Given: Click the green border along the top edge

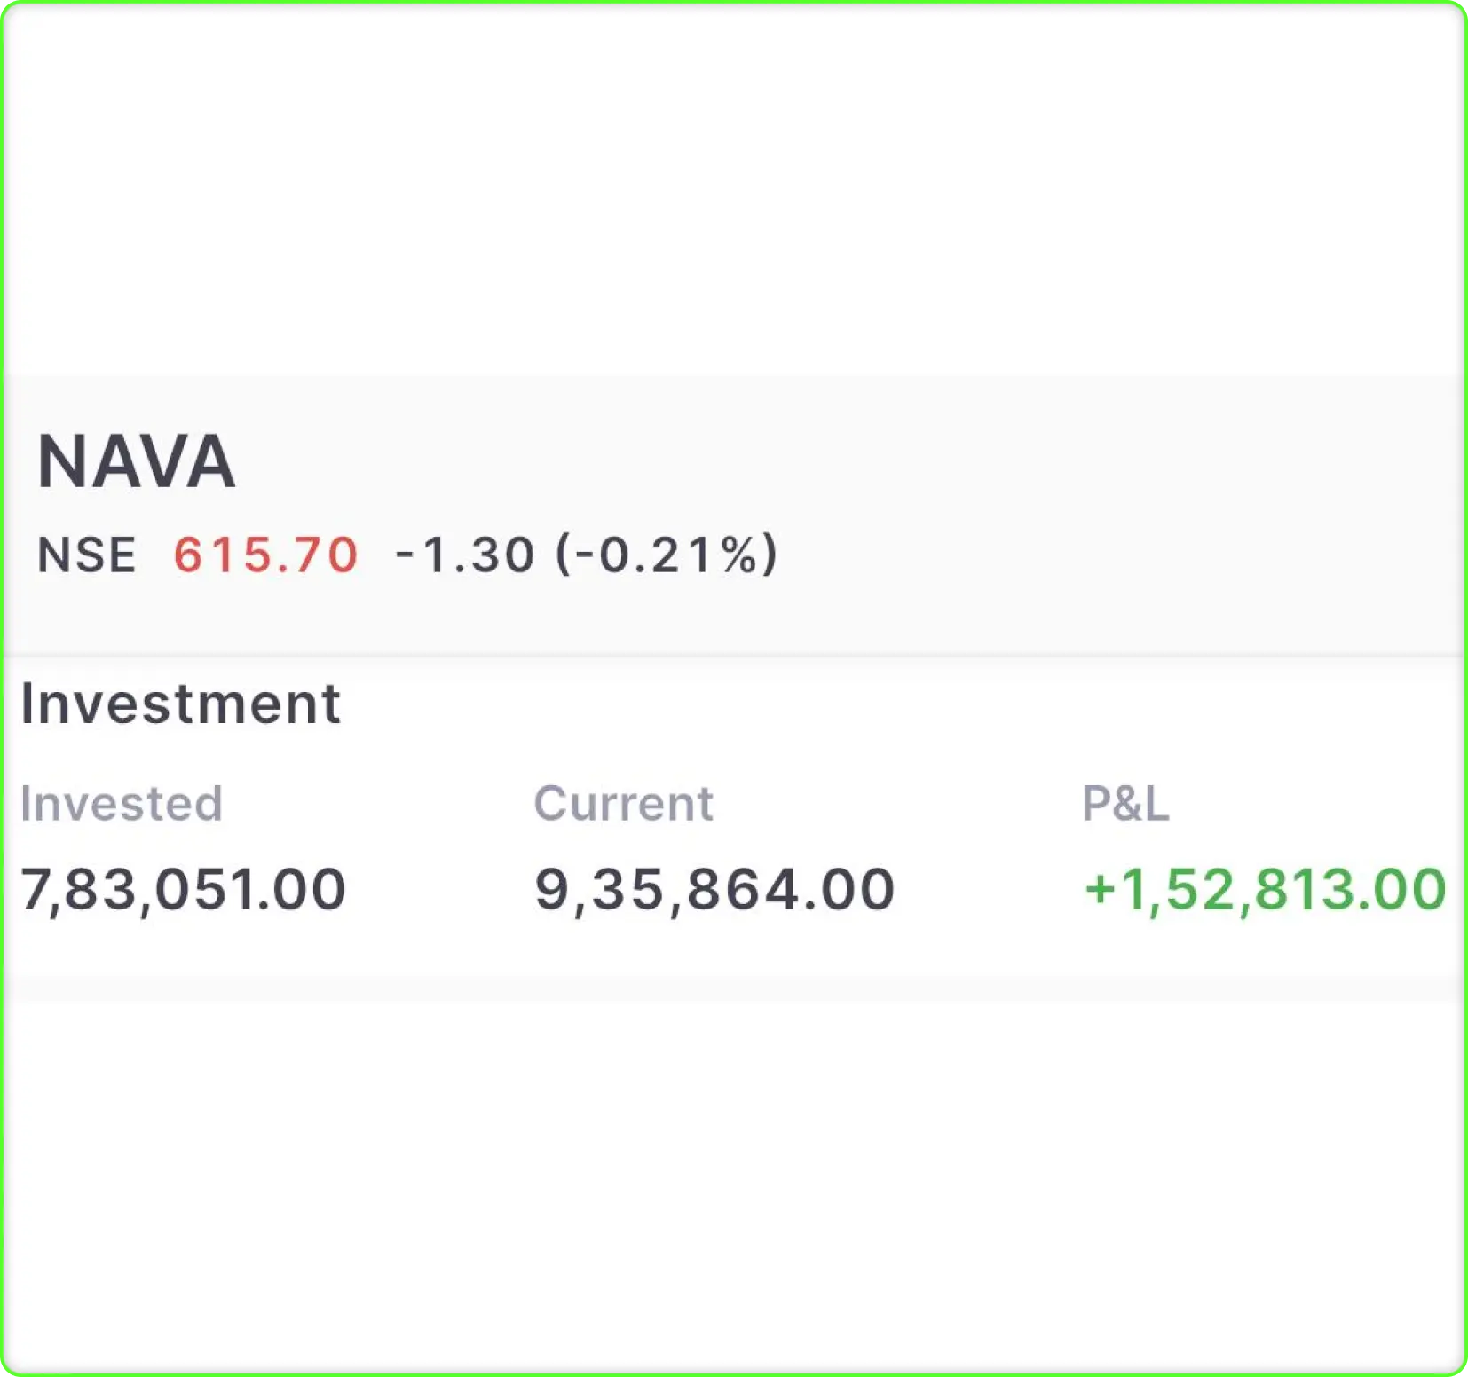Looking at the screenshot, I should (734, 3).
